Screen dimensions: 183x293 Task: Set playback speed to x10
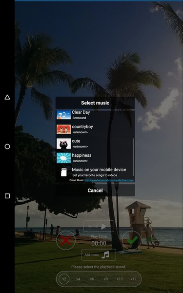120,279
